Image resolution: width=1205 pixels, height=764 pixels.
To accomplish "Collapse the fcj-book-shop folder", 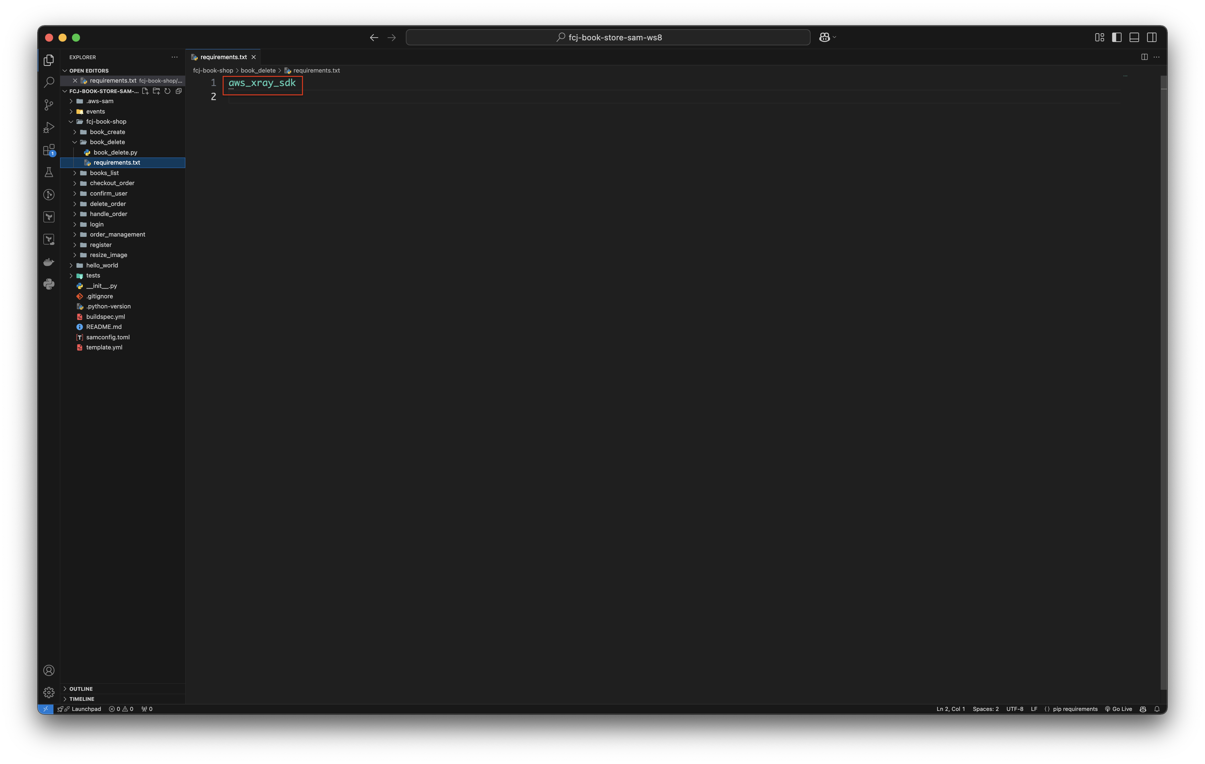I will (x=71, y=122).
